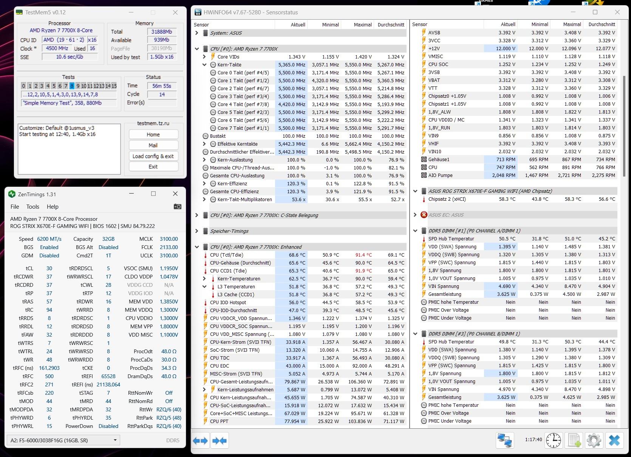Click ASUS EC red error icon

(x=424, y=215)
